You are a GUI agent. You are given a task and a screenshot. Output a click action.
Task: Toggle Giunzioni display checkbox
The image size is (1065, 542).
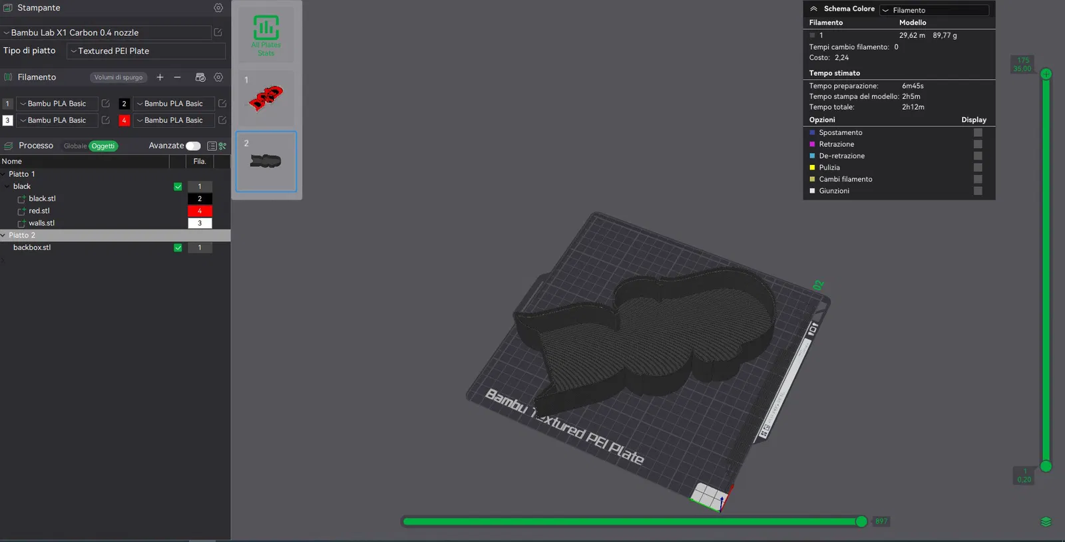click(x=978, y=191)
